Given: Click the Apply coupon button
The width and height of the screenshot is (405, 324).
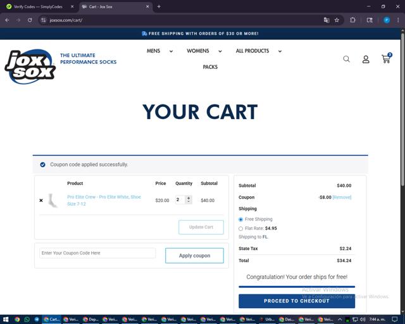Looking at the screenshot, I should tap(194, 256).
